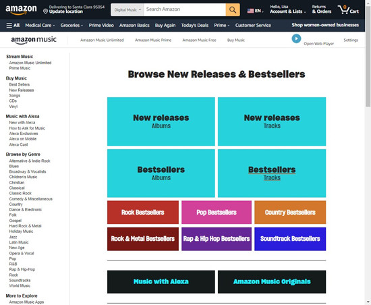Expand the Medical Care menu
The width and height of the screenshot is (371, 305).
tap(40, 26)
